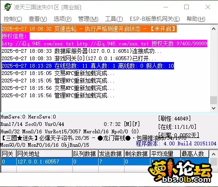Open the 管理(M) menu
The image size is (218, 187).
[x=88, y=19]
